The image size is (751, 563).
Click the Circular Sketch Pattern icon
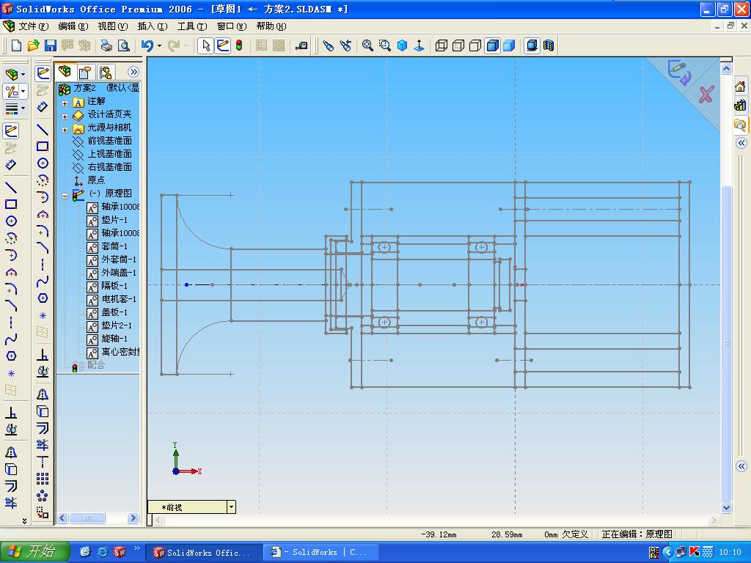(43, 495)
